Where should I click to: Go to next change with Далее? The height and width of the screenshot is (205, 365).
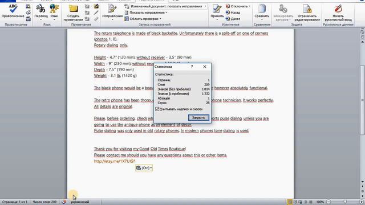point(233,19)
